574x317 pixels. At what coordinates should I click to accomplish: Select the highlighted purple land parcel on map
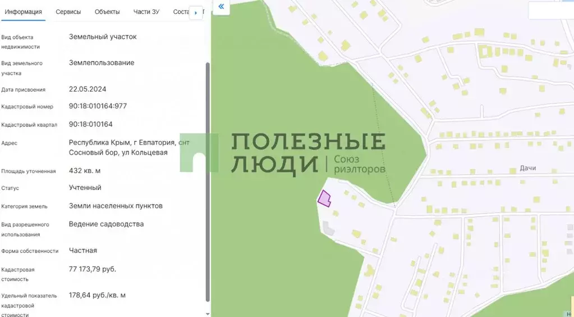(x=324, y=198)
